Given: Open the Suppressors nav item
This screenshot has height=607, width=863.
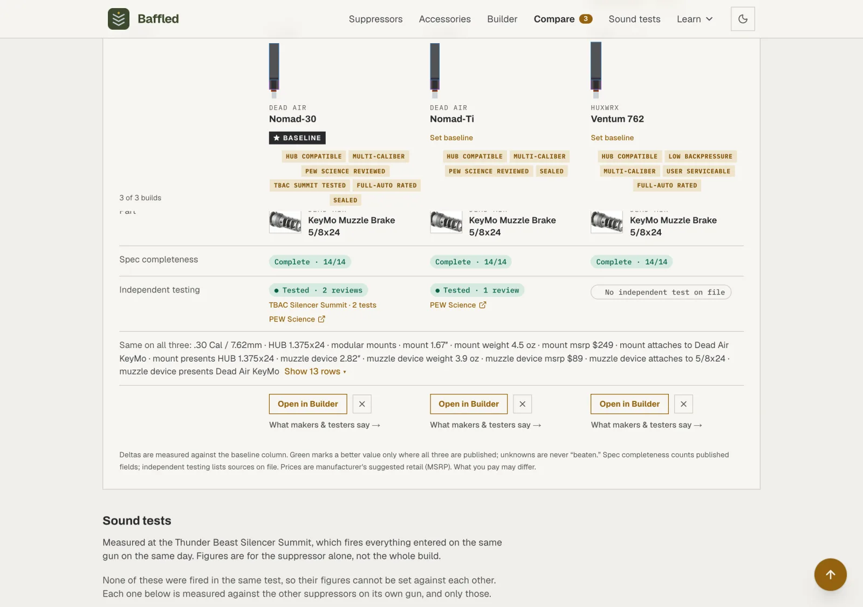Looking at the screenshot, I should pos(375,19).
